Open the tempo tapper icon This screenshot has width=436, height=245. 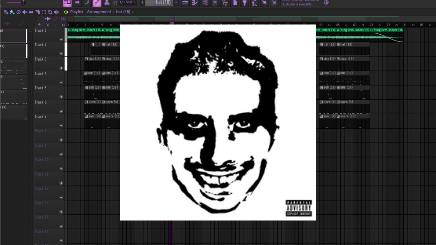254,3
